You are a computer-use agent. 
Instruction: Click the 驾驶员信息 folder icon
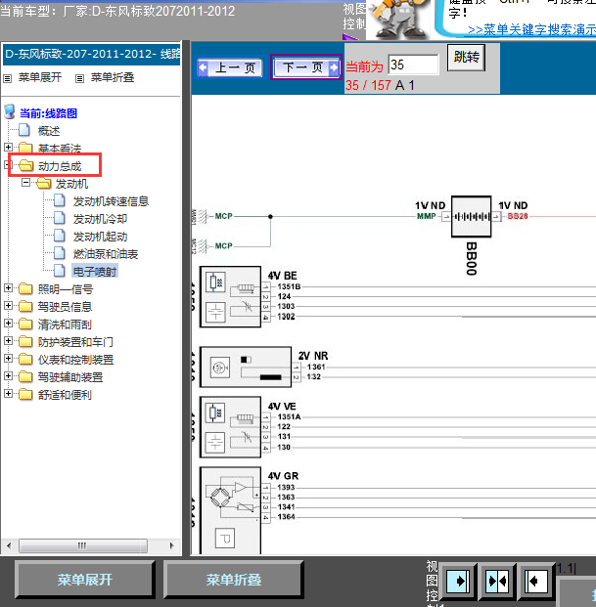(25, 306)
